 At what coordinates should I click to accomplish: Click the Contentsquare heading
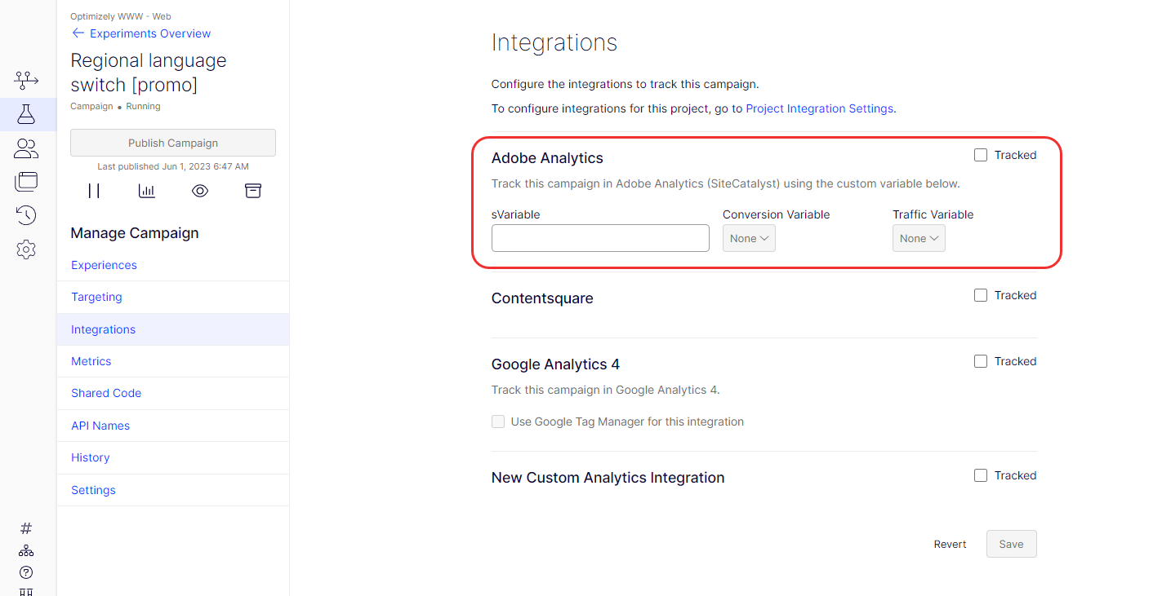coord(542,298)
